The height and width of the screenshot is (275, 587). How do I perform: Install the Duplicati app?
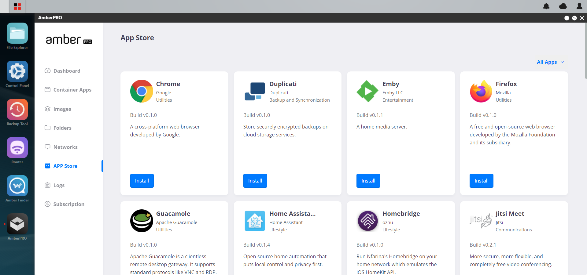coord(255,181)
